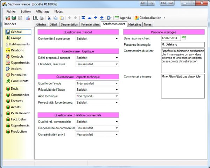The height and width of the screenshot is (168, 210).
Task: Open the Notes menu in menu bar
Action: 58,12
